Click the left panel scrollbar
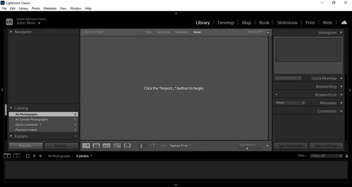This screenshot has height=187, width=352. (6, 110)
